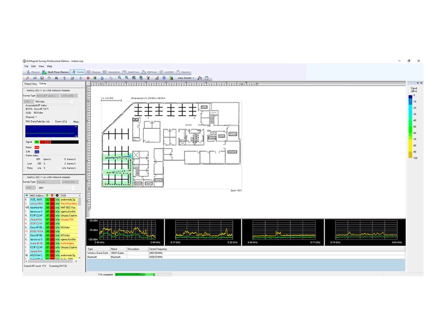Open the SSID selector beside ANY

coord(30,188)
